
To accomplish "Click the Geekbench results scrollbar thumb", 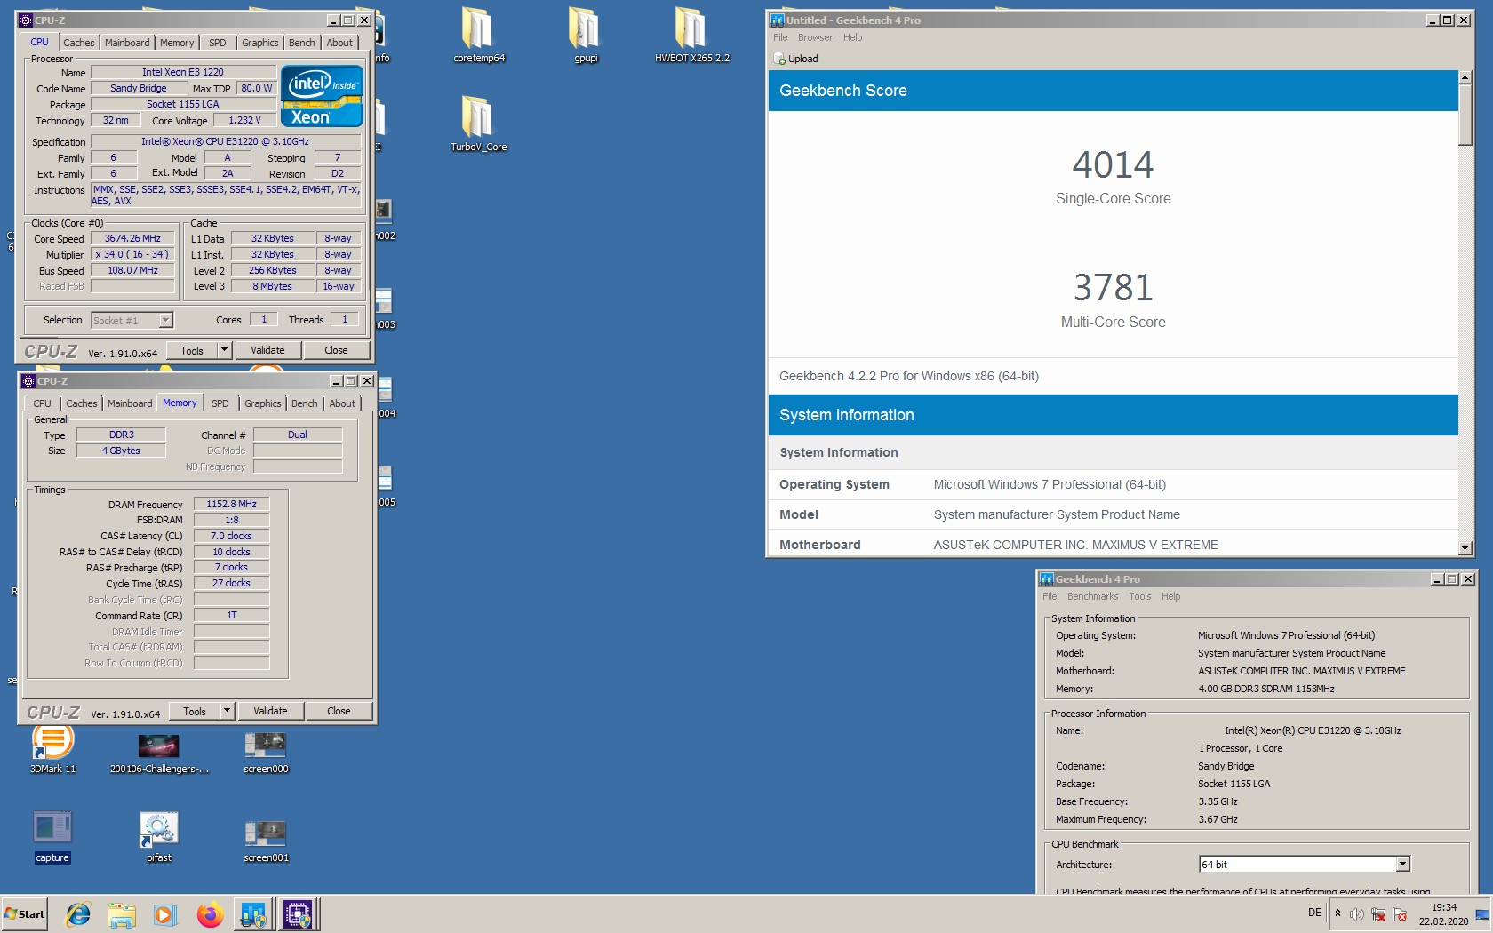I will [1465, 116].
